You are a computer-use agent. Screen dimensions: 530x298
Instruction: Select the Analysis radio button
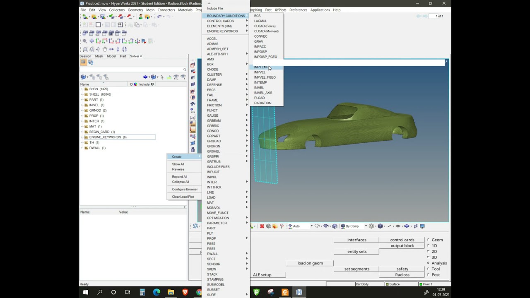(x=428, y=263)
